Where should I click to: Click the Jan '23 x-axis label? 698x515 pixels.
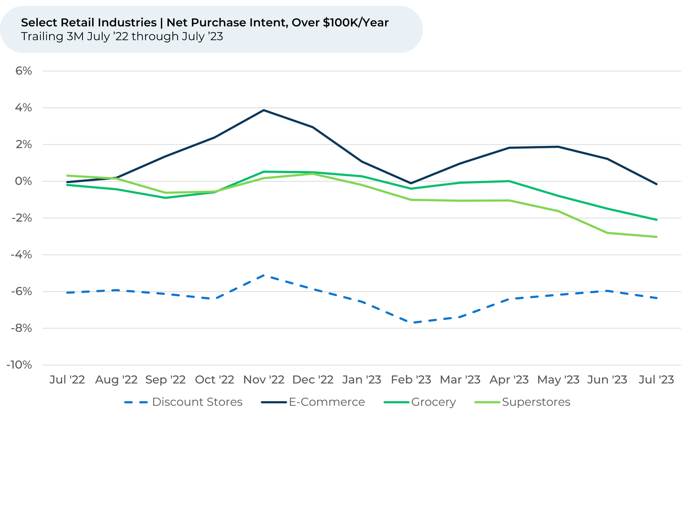[x=362, y=380]
